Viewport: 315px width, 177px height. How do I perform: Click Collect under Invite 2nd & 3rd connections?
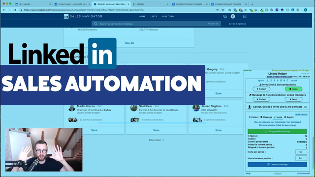[x=261, y=89]
